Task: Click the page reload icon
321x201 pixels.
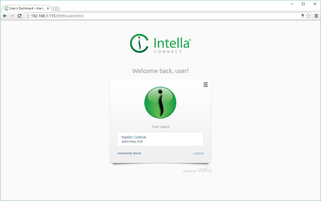Action: [20, 16]
